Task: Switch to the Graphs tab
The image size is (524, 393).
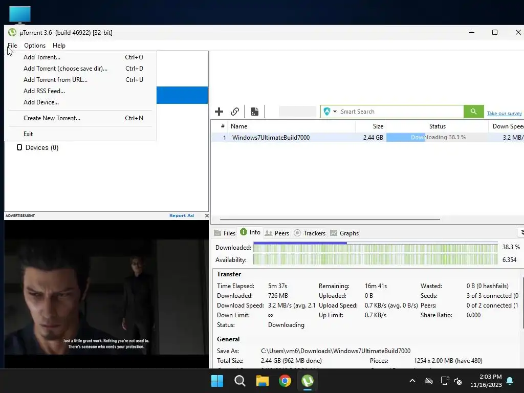Action: (x=344, y=233)
